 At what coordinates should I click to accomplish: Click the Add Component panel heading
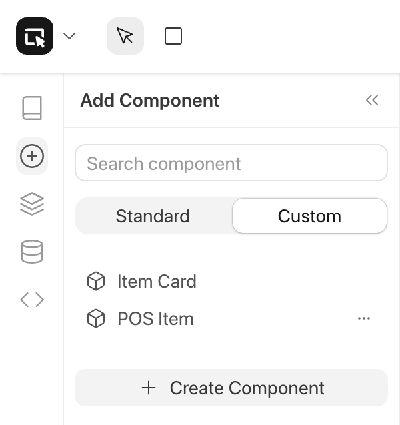pyautogui.click(x=150, y=101)
